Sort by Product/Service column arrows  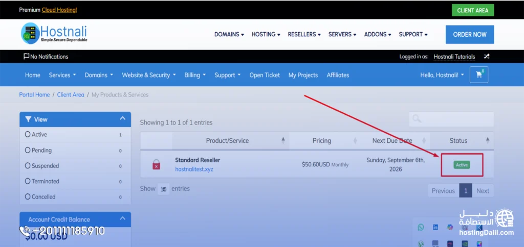tap(283, 140)
